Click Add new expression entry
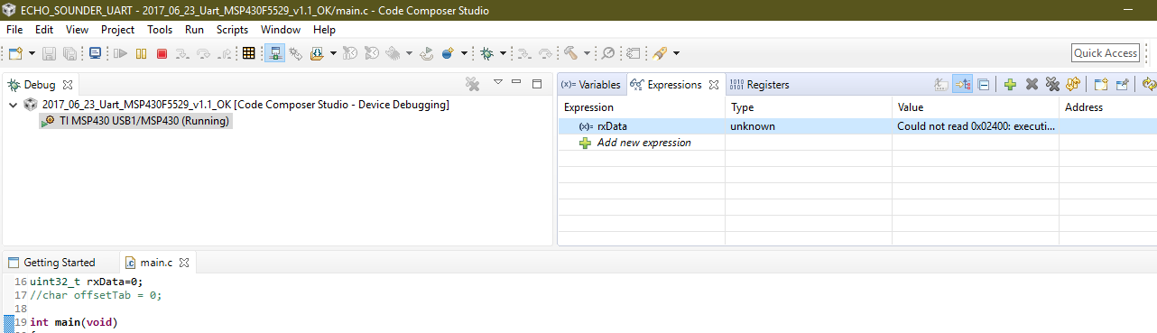Image resolution: width=1157 pixels, height=333 pixels. click(643, 143)
